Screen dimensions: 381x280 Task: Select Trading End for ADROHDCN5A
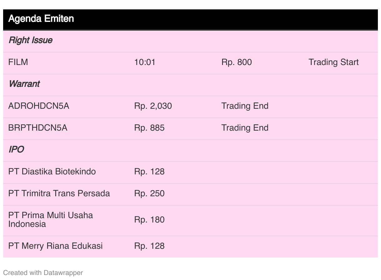[245, 106]
